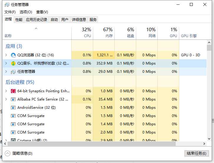
Task: Click the Task Manager title bar icon
Action: tap(7, 5)
